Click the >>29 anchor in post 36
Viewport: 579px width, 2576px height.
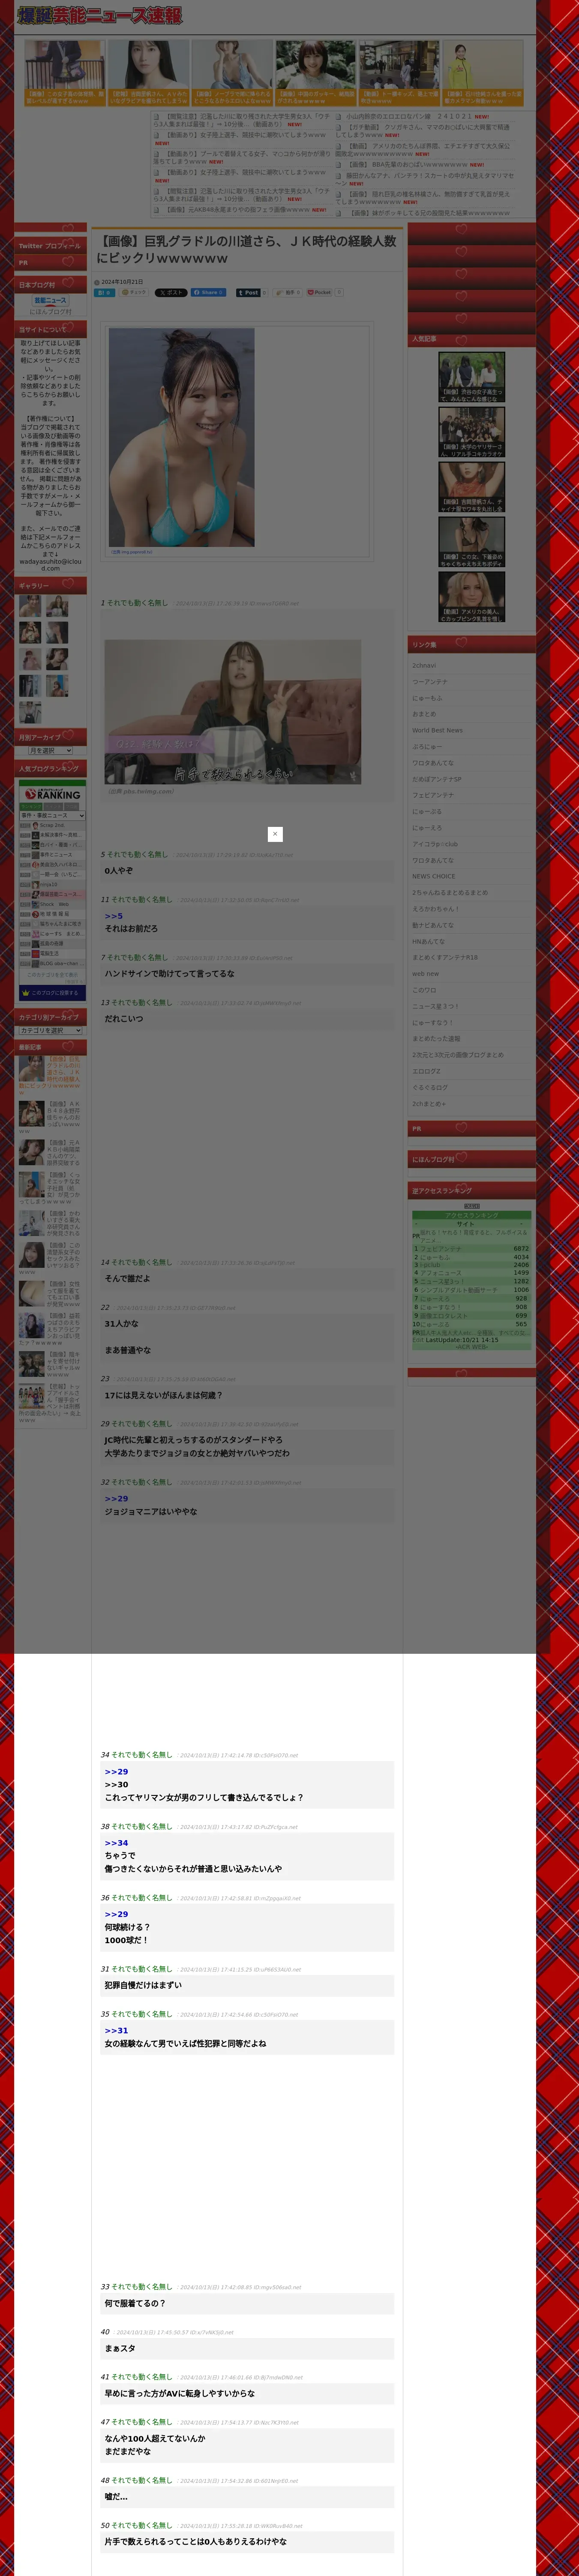(116, 1914)
